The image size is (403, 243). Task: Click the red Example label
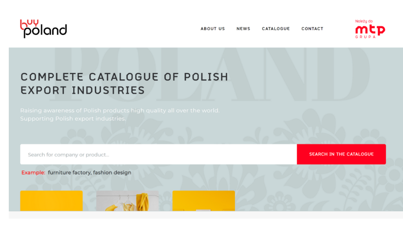33,173
